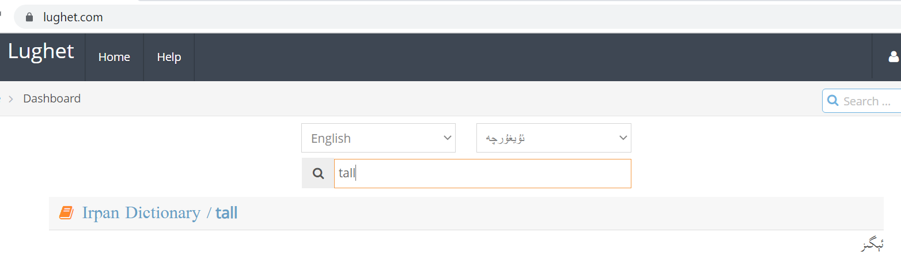Open the Irpan Dictionary link
The image size is (901, 270).
coord(141,213)
